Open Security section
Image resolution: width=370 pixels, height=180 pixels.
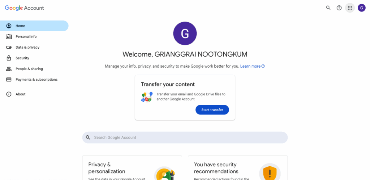tap(34, 58)
